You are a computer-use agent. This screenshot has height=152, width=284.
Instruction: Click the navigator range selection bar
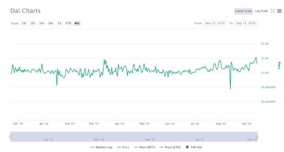134,137
